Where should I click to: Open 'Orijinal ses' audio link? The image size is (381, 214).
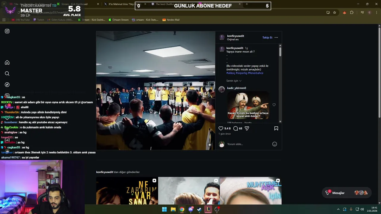(233, 40)
